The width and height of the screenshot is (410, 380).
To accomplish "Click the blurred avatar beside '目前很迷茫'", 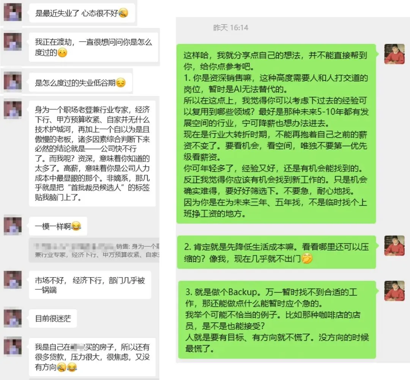I will [13, 318].
